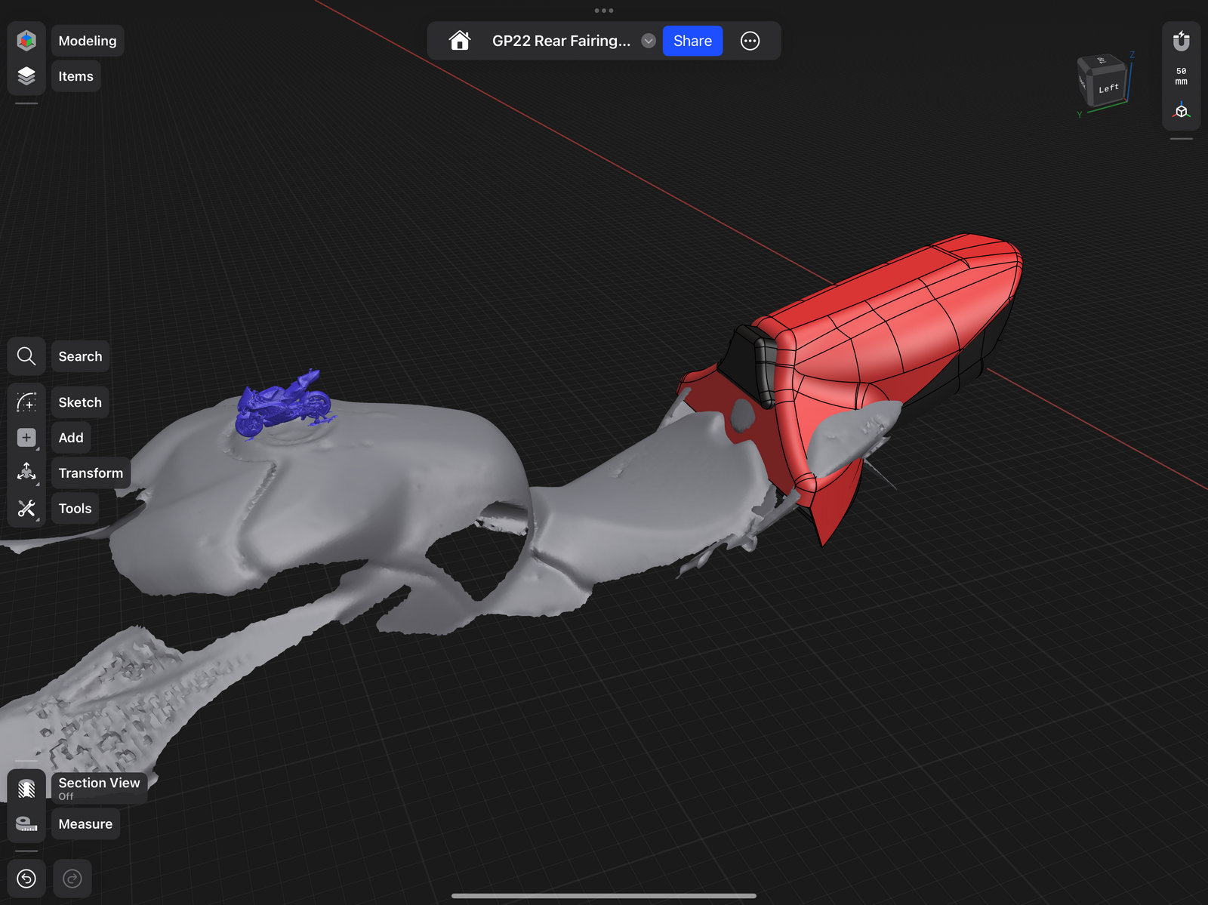This screenshot has width=1208, height=905.
Task: Open the Items label panel
Action: coord(75,76)
